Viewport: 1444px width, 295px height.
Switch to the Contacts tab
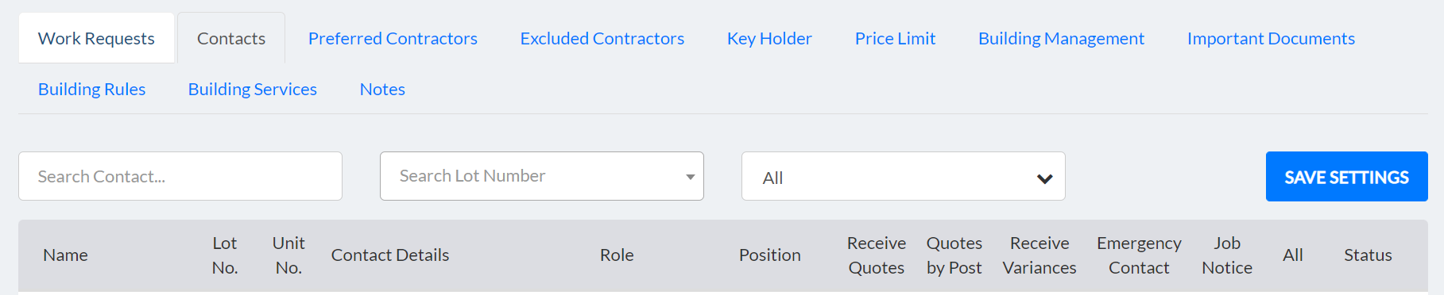click(231, 38)
